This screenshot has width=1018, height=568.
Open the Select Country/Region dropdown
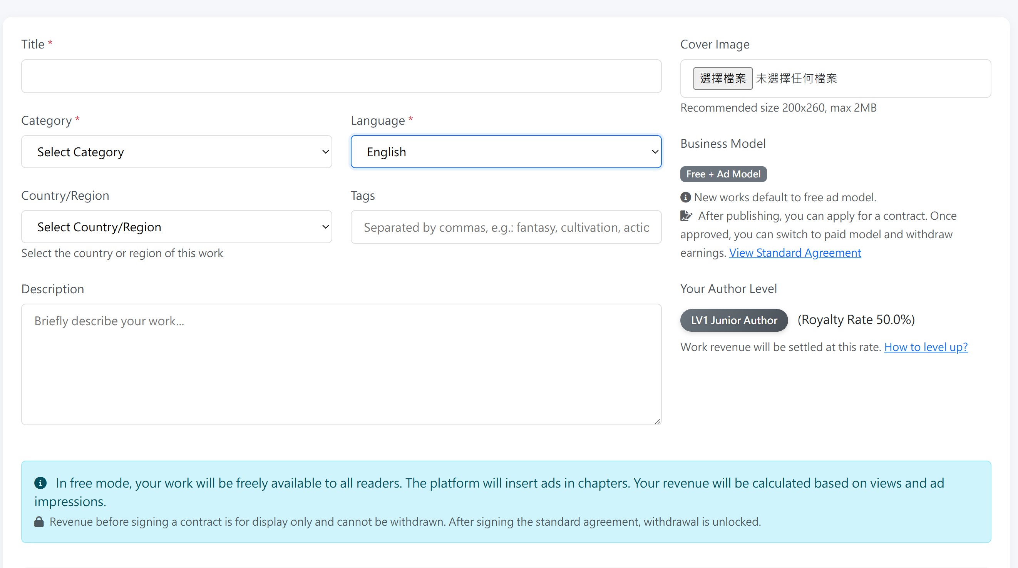click(x=176, y=227)
